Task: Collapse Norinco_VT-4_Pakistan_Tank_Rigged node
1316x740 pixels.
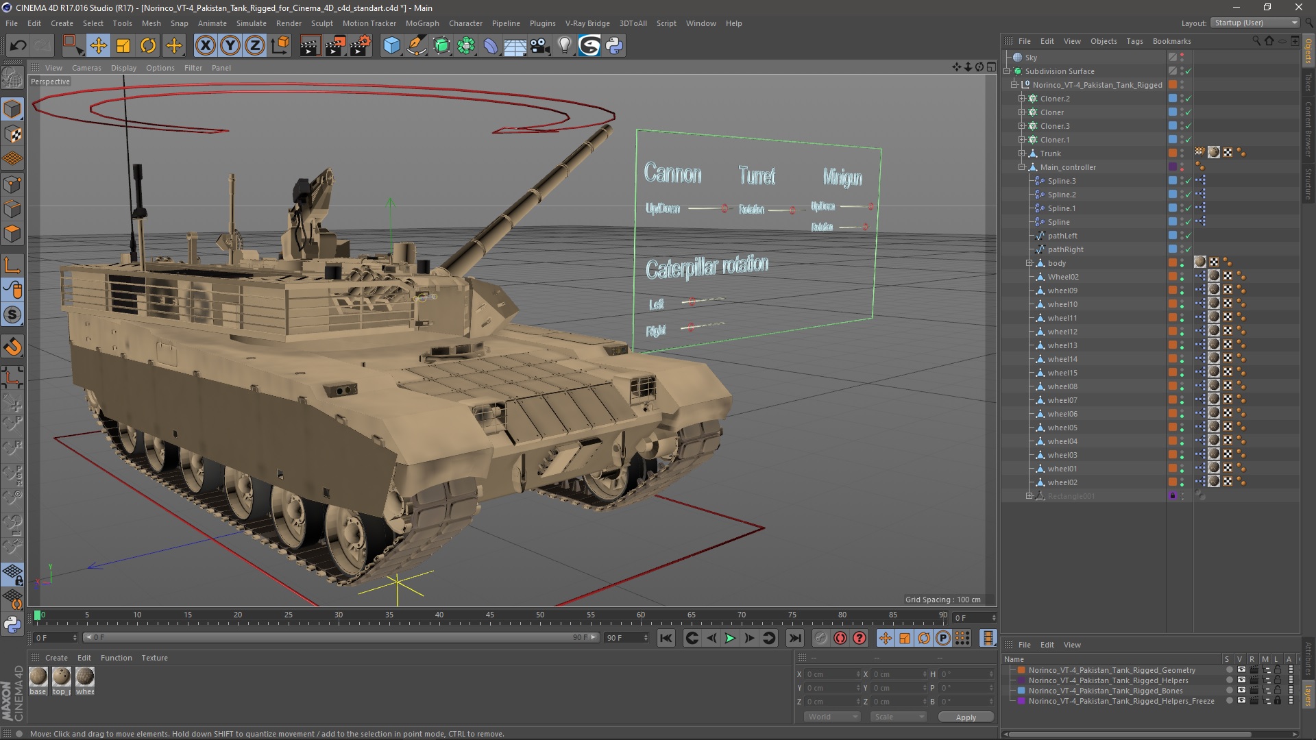Action: 1014,85
